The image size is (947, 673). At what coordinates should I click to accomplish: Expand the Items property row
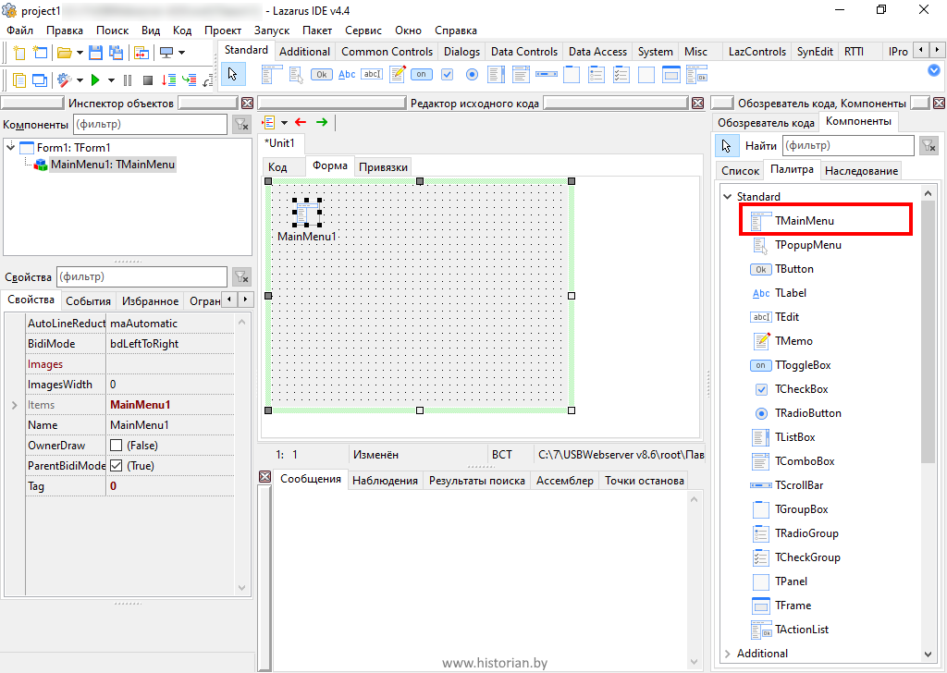[x=15, y=405]
